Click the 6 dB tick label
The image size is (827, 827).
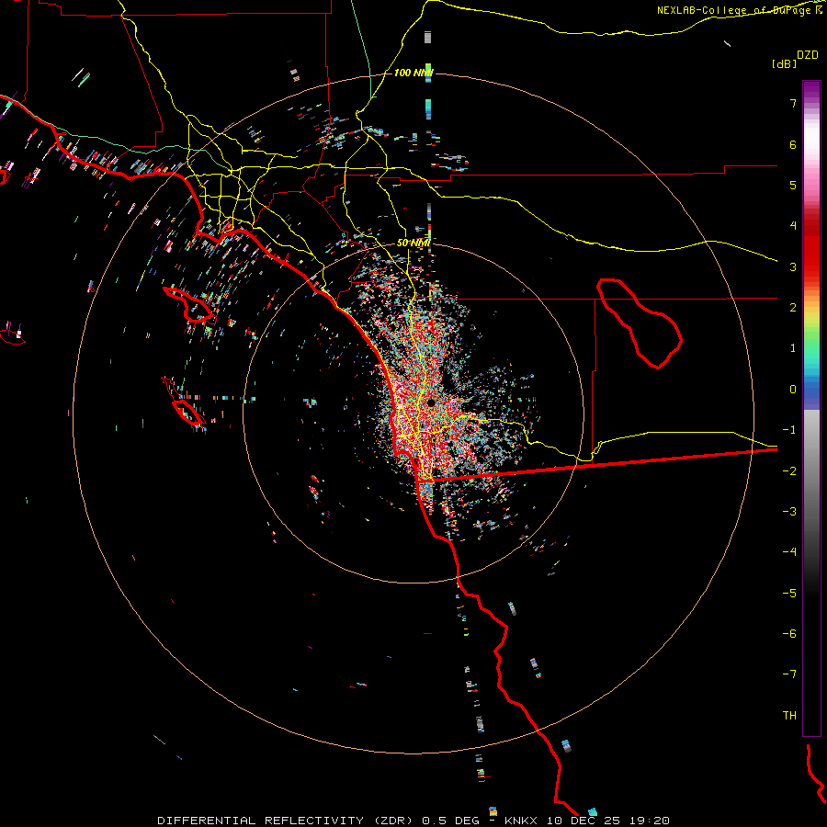(793, 145)
